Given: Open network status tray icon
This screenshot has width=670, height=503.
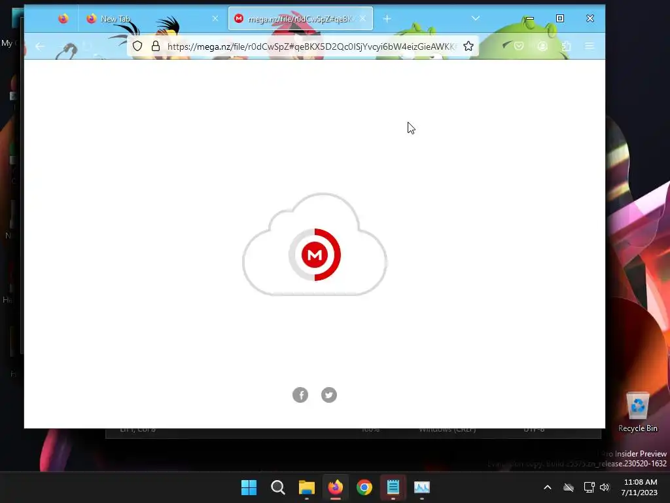Looking at the screenshot, I should coord(590,487).
